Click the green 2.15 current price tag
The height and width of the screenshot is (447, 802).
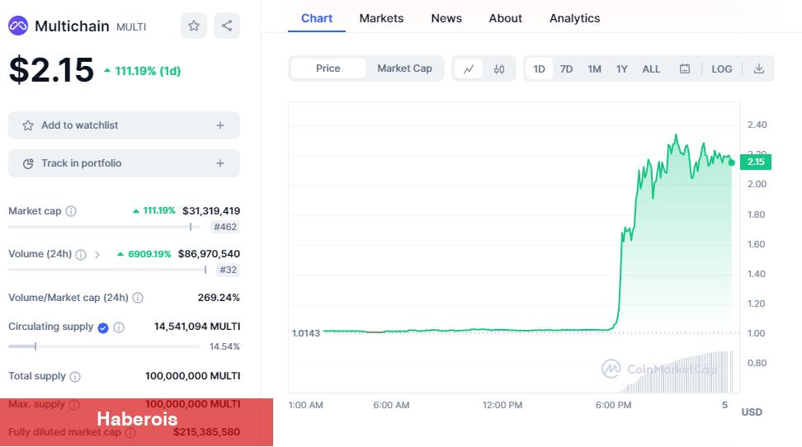pos(756,162)
